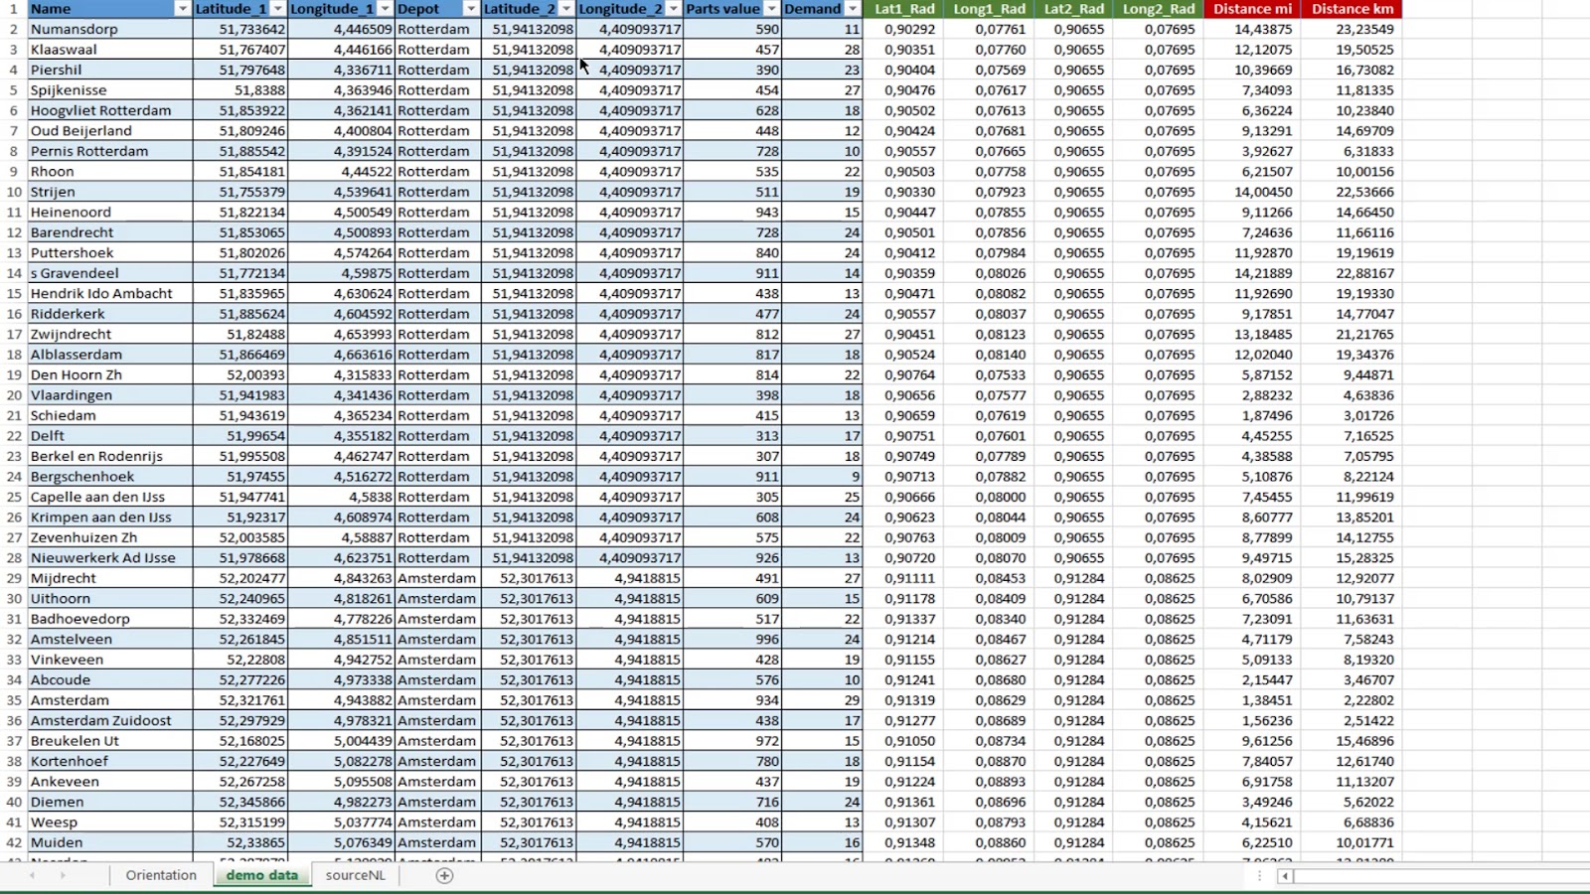Click Distance mi value 14,00450
This screenshot has height=894, width=1590.
point(1252,192)
